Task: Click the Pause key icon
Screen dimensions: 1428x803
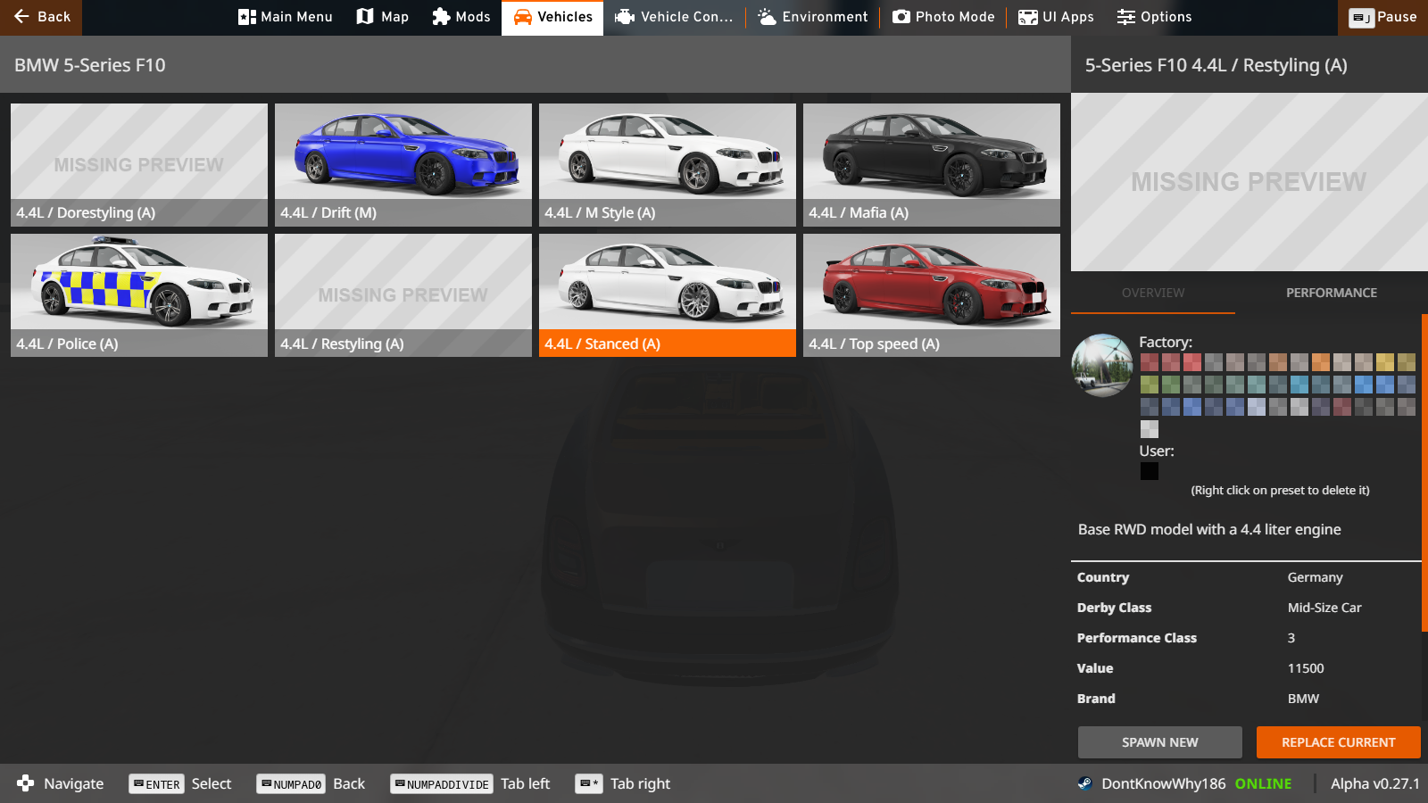Action: [1362, 18]
